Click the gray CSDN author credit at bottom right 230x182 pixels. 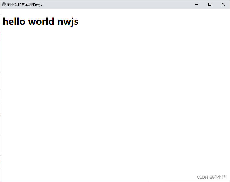211,177
